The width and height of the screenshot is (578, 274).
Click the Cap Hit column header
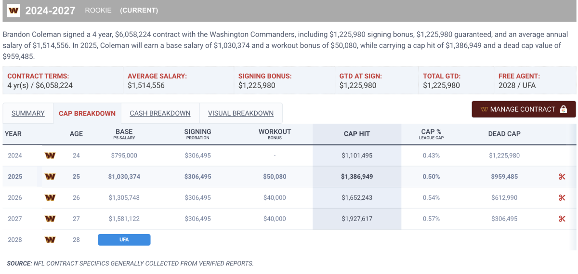point(357,134)
